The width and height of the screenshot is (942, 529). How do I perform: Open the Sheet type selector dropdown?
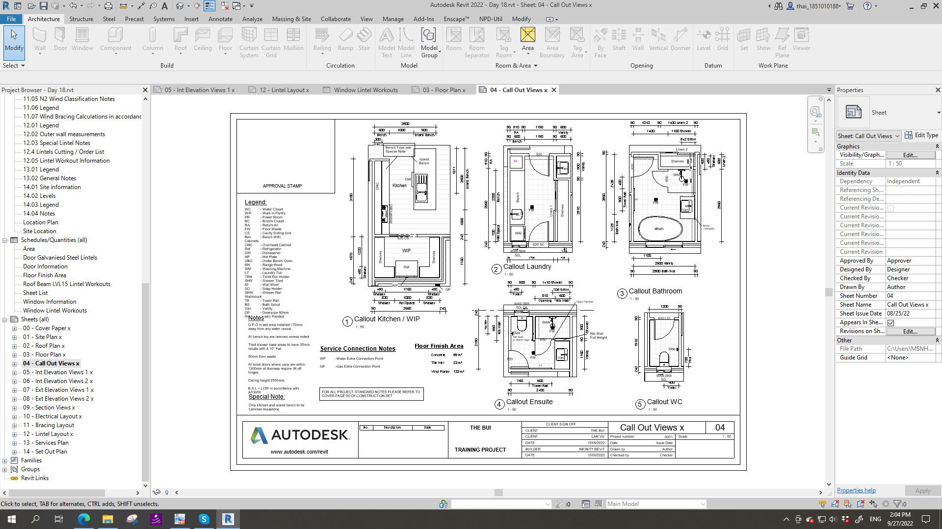(x=938, y=113)
